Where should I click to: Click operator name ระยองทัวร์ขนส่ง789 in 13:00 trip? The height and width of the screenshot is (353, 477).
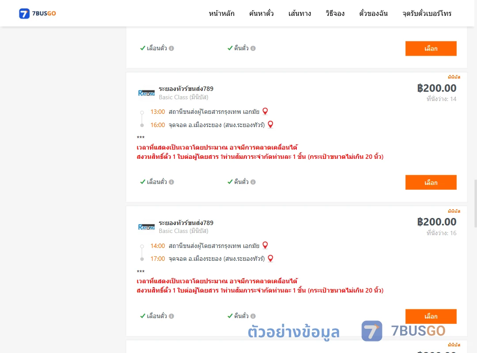pyautogui.click(x=186, y=89)
